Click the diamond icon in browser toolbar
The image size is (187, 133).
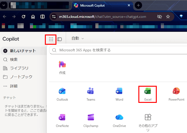click(181, 16)
